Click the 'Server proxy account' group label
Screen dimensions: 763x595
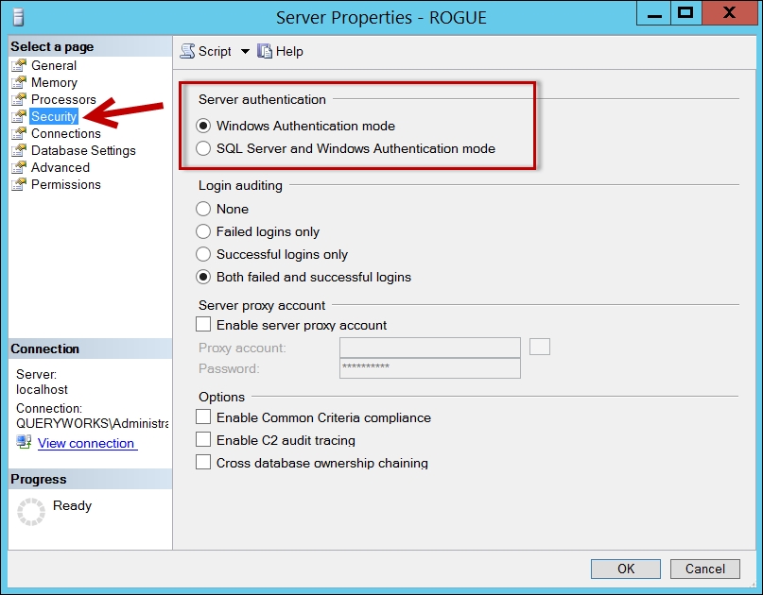pos(262,305)
